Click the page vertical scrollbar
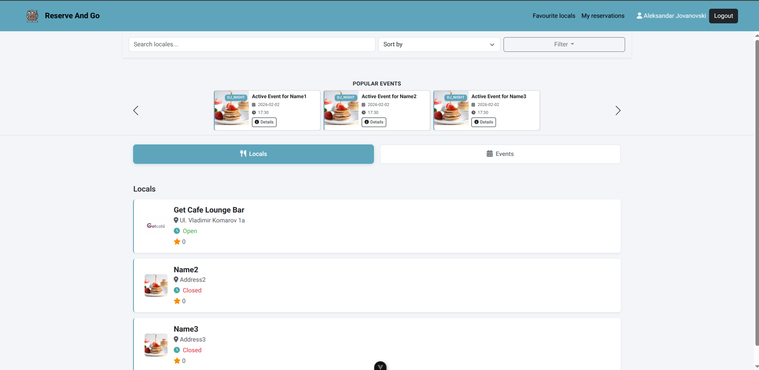The width and height of the screenshot is (759, 370). [x=757, y=190]
